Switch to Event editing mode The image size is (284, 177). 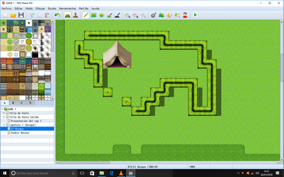(x=75, y=15)
